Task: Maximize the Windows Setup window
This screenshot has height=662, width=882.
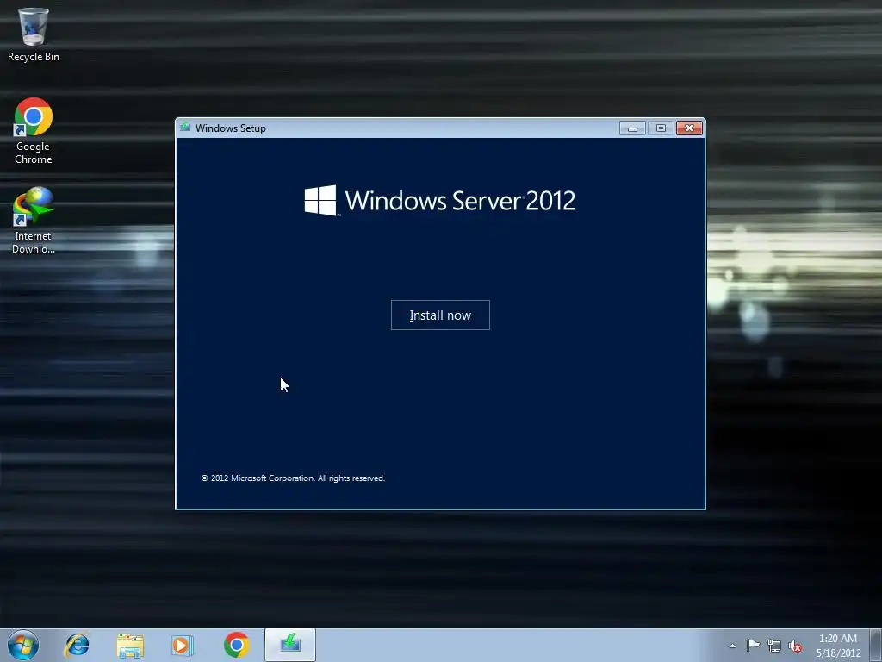Action: click(661, 128)
